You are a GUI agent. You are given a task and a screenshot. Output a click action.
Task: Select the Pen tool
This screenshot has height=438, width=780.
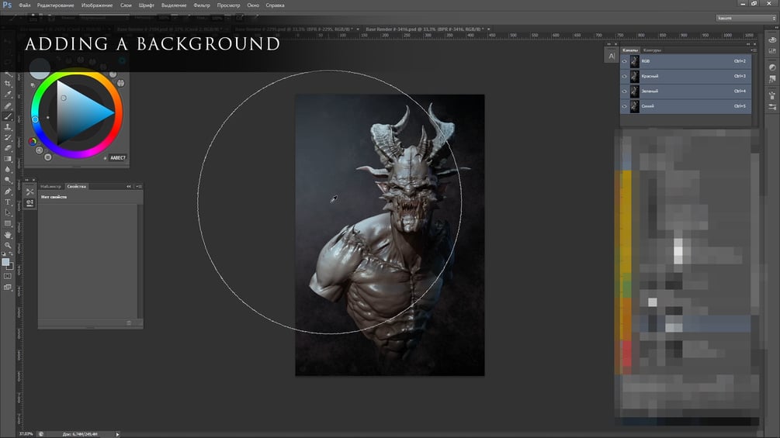(x=8, y=191)
